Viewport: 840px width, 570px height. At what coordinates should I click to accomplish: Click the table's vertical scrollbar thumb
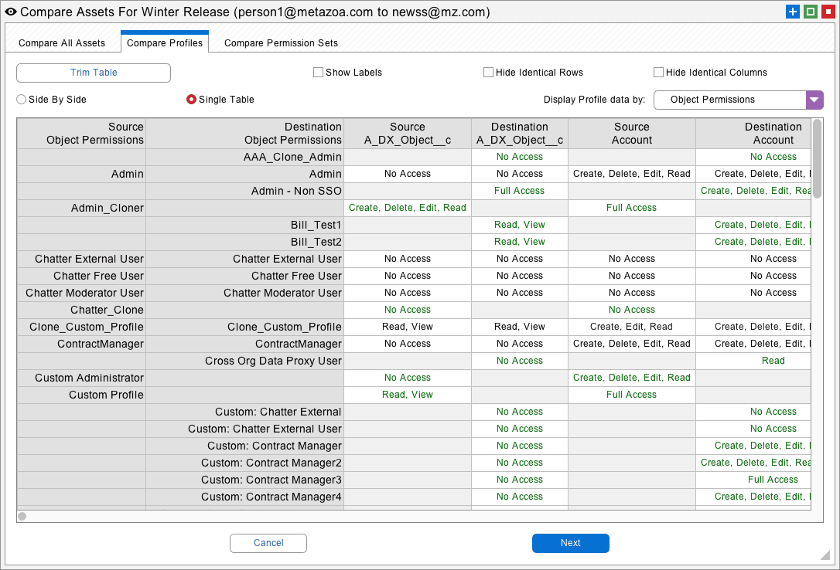(817, 159)
